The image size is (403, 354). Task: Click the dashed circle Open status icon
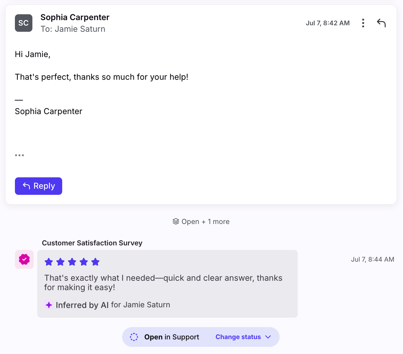point(134,337)
